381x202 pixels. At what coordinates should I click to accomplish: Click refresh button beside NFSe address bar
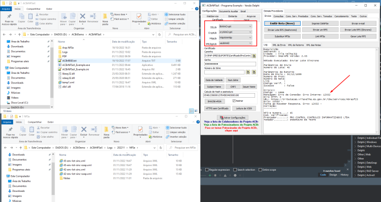[x=161, y=147]
